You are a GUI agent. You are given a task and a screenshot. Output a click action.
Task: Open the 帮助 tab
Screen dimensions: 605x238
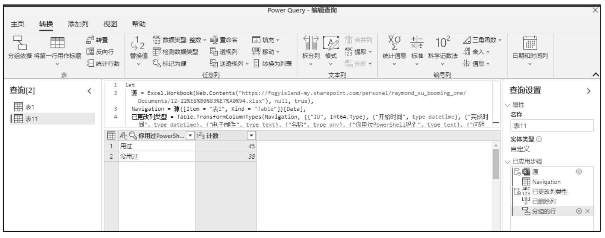click(139, 24)
